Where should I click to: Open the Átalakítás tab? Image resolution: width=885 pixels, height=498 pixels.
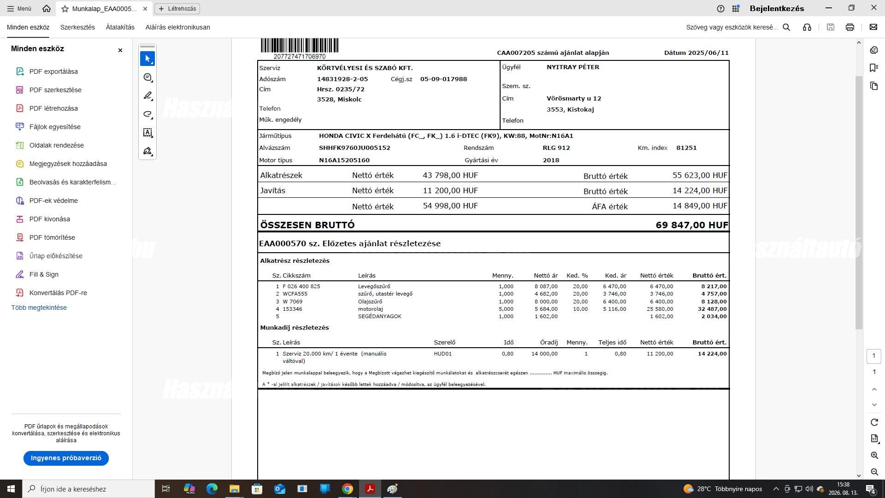(120, 27)
